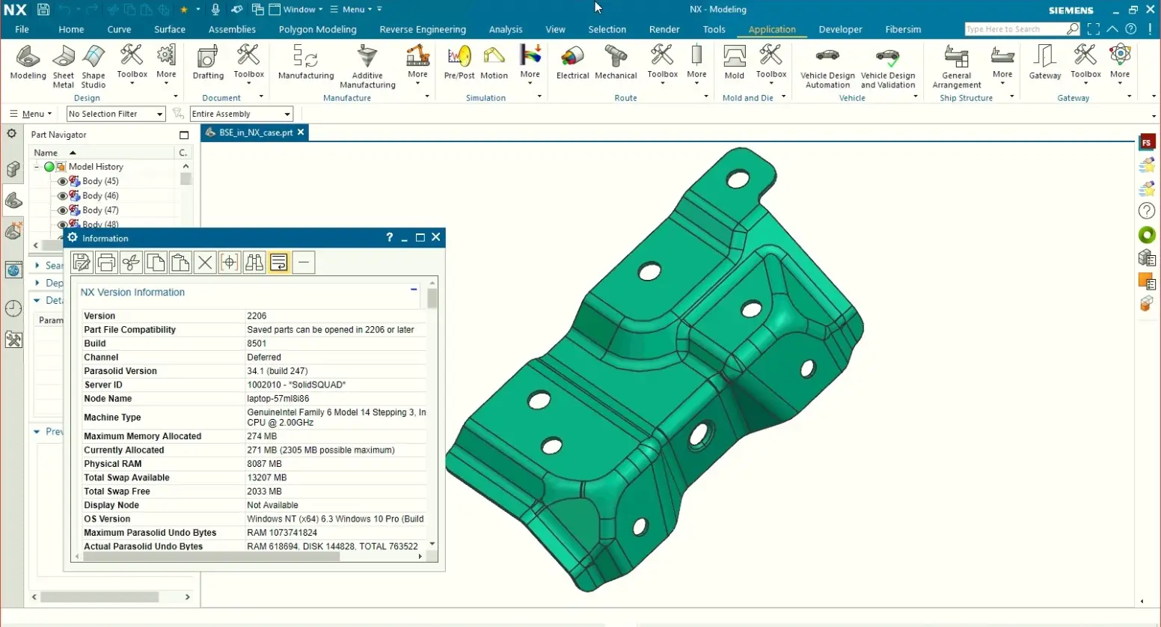Expand the Dependencies section in Part Navigator
Image resolution: width=1161 pixels, height=627 pixels.
click(37, 283)
